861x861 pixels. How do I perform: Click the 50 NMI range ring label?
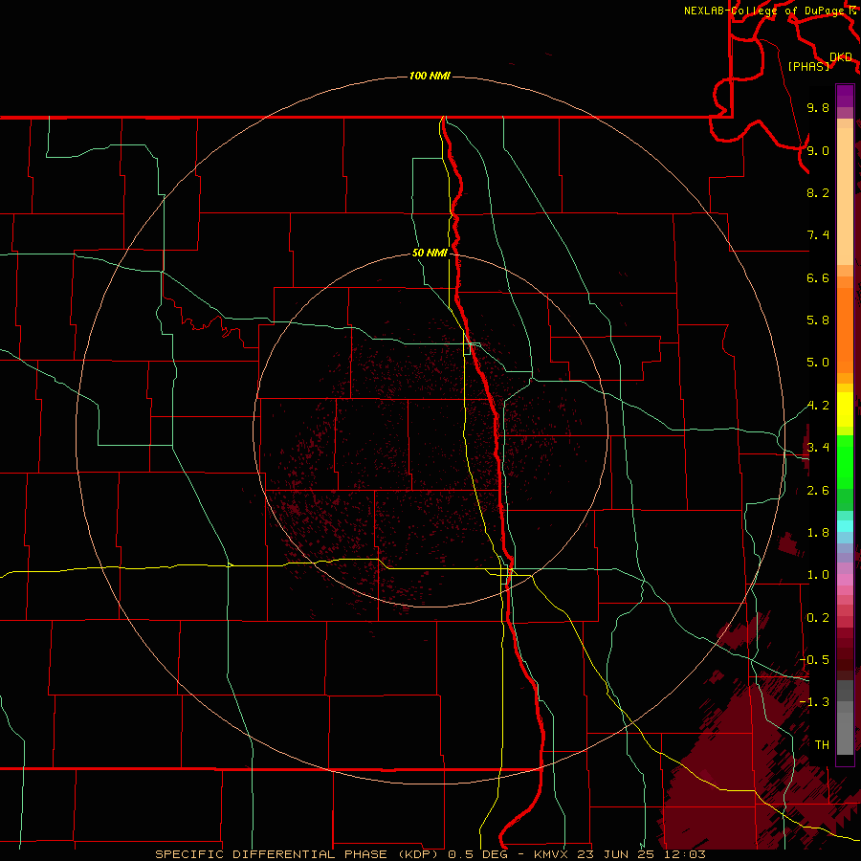430,253
